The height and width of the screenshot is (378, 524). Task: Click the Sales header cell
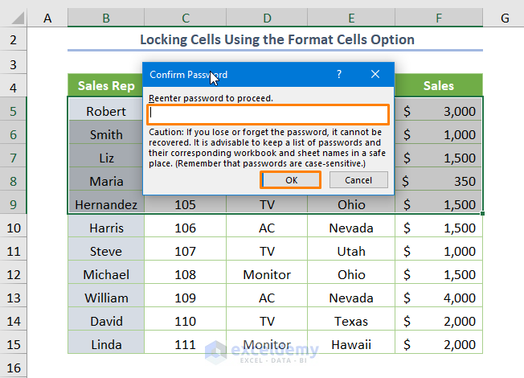tap(439, 85)
